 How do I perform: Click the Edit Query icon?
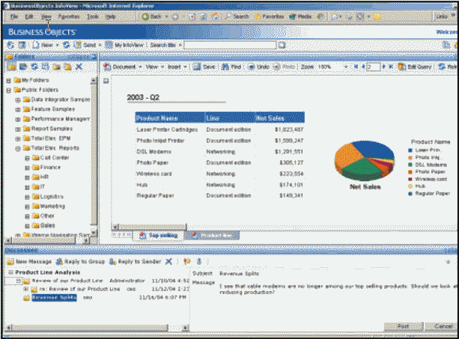click(x=402, y=67)
